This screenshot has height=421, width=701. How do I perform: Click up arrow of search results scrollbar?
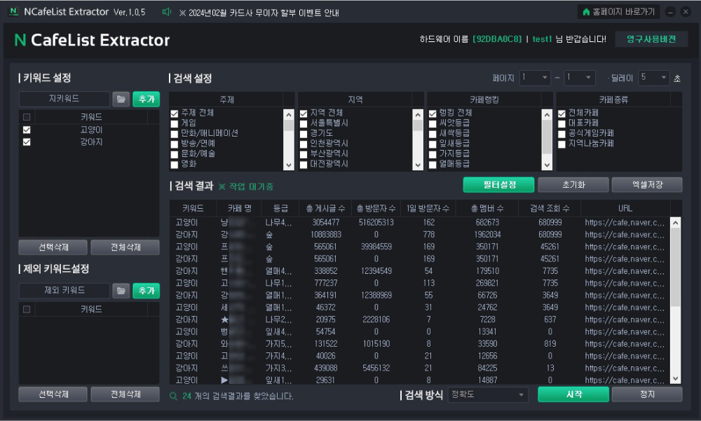coord(676,222)
